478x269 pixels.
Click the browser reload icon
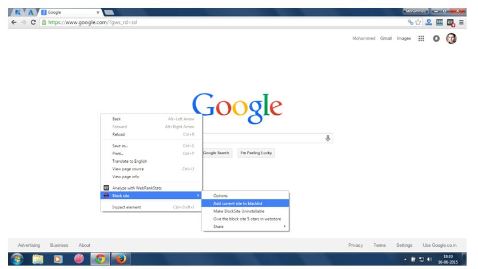[33, 23]
